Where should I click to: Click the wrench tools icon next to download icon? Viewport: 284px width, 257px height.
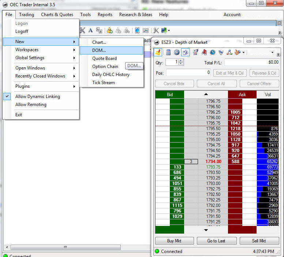click(x=156, y=30)
